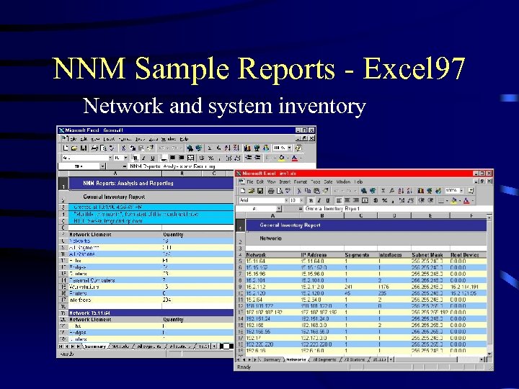
Task: Click Web Toolbar icon in inv1.xls window
Action: (x=373, y=191)
